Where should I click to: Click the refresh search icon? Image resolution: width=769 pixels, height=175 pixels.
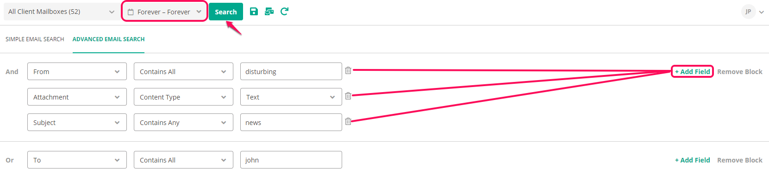tap(284, 12)
